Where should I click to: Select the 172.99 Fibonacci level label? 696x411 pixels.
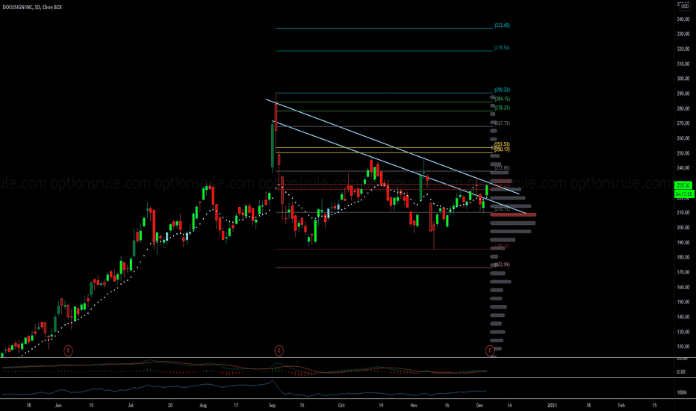(x=502, y=265)
